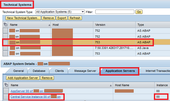Select second system row with version 752

[5, 36]
